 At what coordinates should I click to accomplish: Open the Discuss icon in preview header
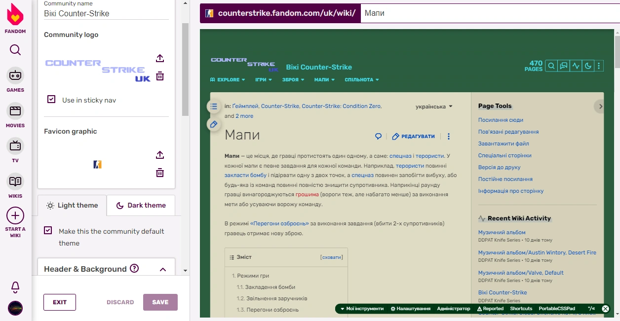563,66
